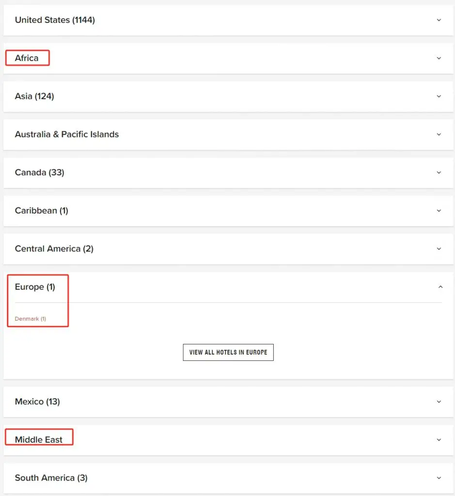The height and width of the screenshot is (496, 455).
Task: Select the United States (1144) heading
Action: pos(55,20)
